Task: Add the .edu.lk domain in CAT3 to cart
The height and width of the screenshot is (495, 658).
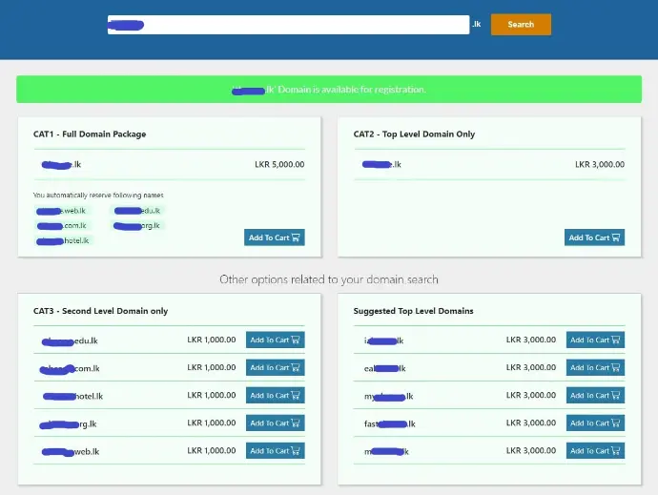Action: click(275, 340)
